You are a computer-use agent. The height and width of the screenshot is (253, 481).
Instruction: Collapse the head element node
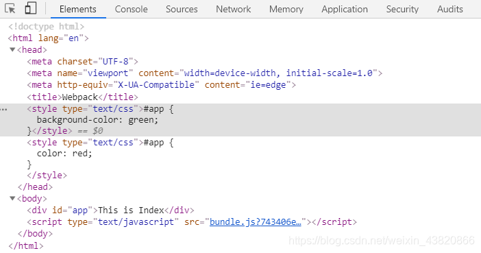click(12, 49)
